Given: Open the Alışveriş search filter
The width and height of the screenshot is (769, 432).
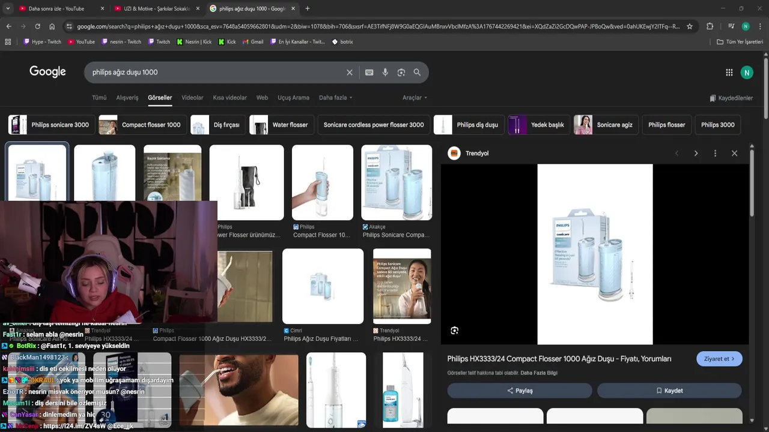Looking at the screenshot, I should click(x=127, y=98).
